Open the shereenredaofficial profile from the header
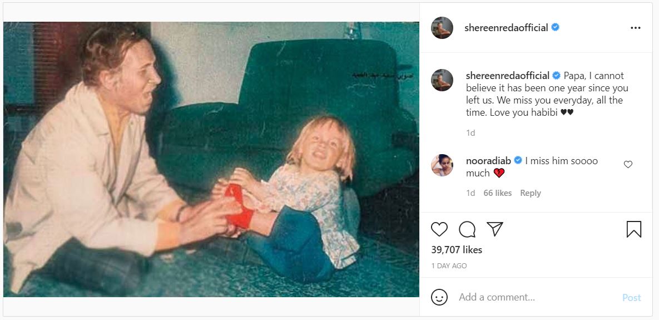 click(506, 28)
